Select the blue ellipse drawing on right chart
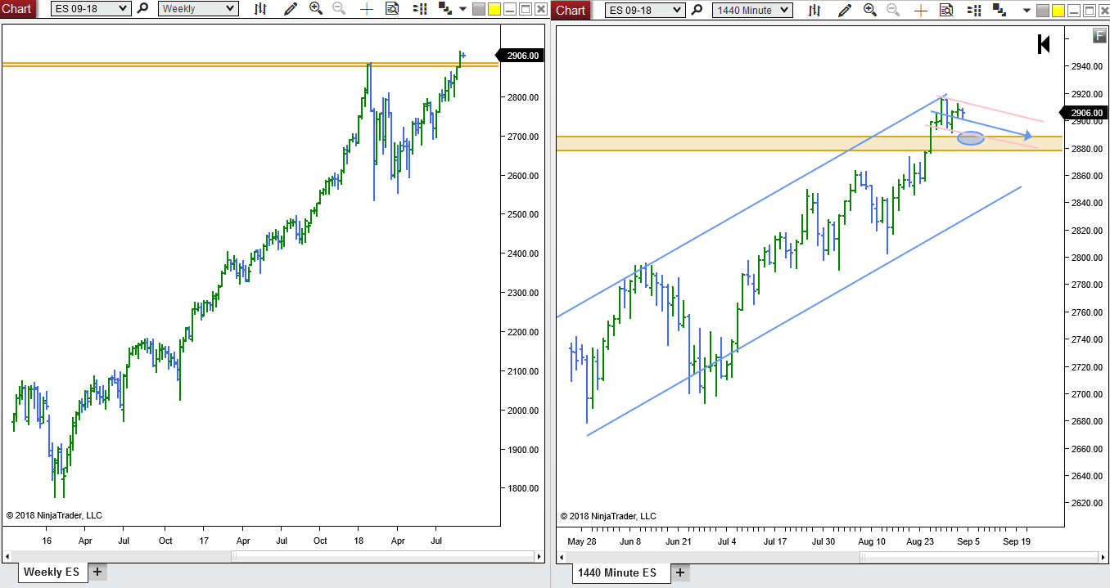The width and height of the screenshot is (1110, 588). point(970,138)
